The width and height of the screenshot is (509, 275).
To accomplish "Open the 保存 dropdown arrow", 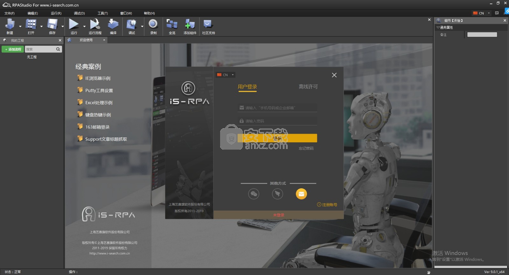I will tap(63, 26).
